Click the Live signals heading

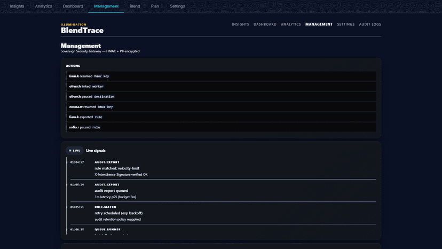(x=96, y=151)
